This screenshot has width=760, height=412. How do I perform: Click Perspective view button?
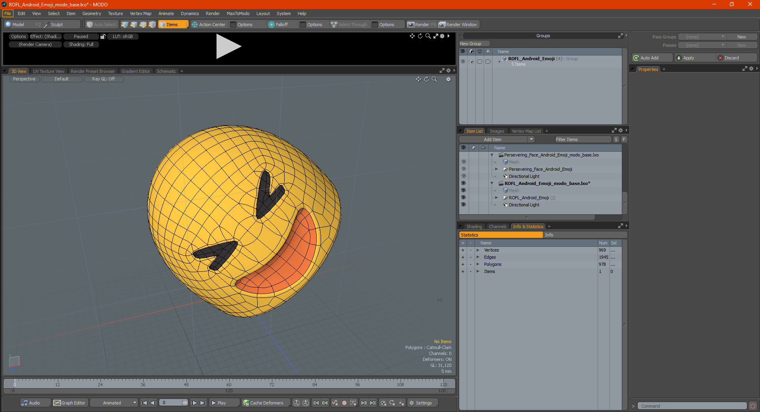24,79
